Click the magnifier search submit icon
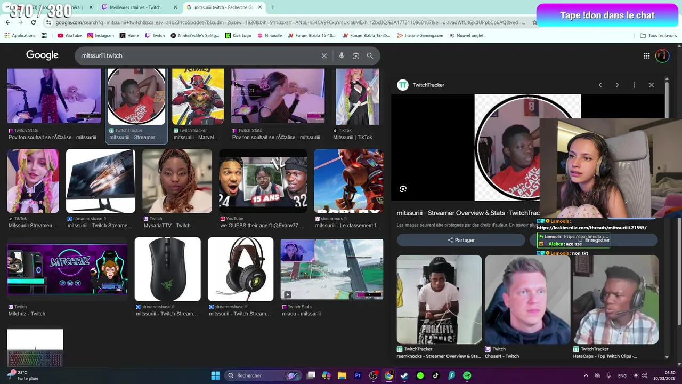This screenshot has width=682, height=384. [x=370, y=55]
